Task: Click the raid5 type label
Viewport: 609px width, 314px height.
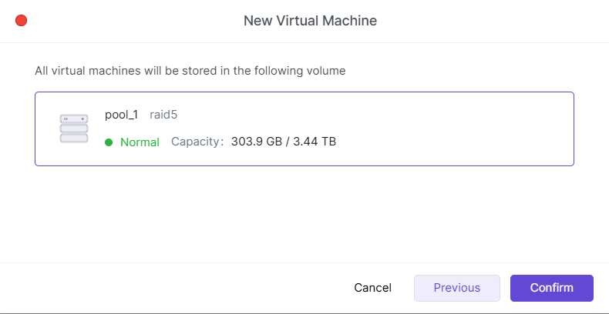Action: click(164, 115)
